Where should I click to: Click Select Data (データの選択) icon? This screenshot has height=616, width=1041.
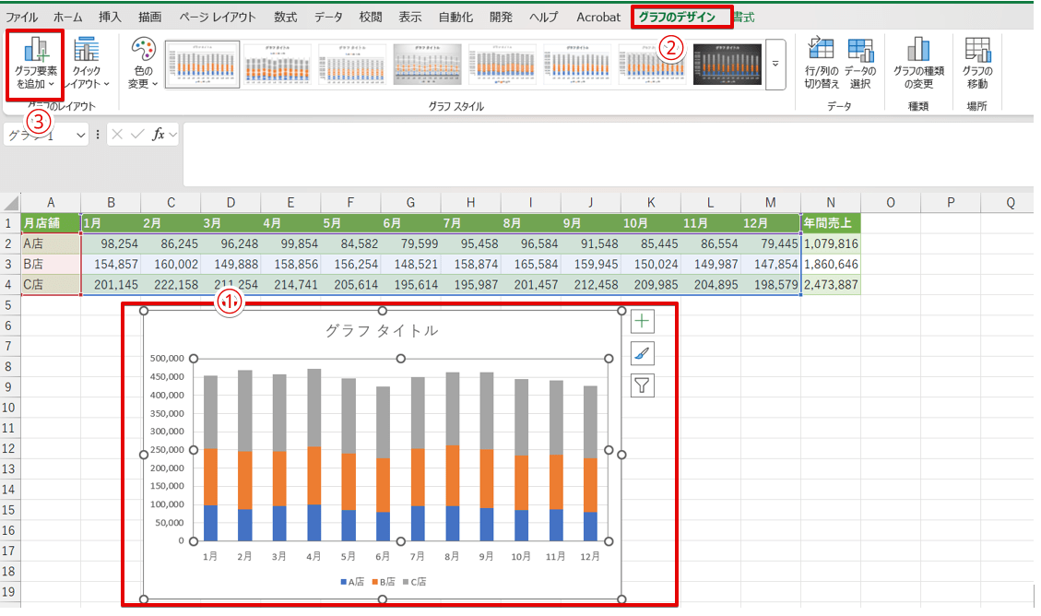[x=859, y=64]
